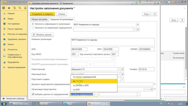
Task: Open the history icon in top panel
Action: pyautogui.click(x=14, y=8)
